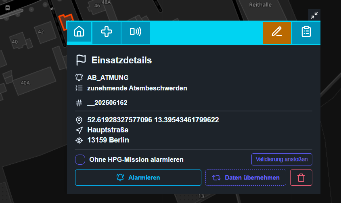Click the location pin icon beside coordinates
The image size is (341, 203).
tap(79, 120)
